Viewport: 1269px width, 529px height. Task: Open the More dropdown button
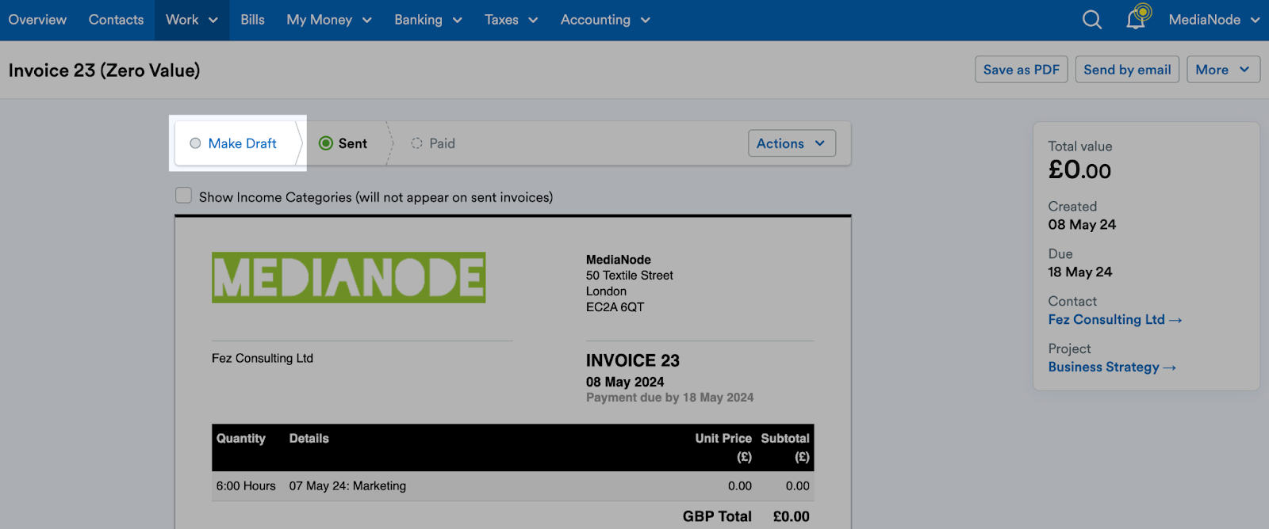pyautogui.click(x=1223, y=70)
